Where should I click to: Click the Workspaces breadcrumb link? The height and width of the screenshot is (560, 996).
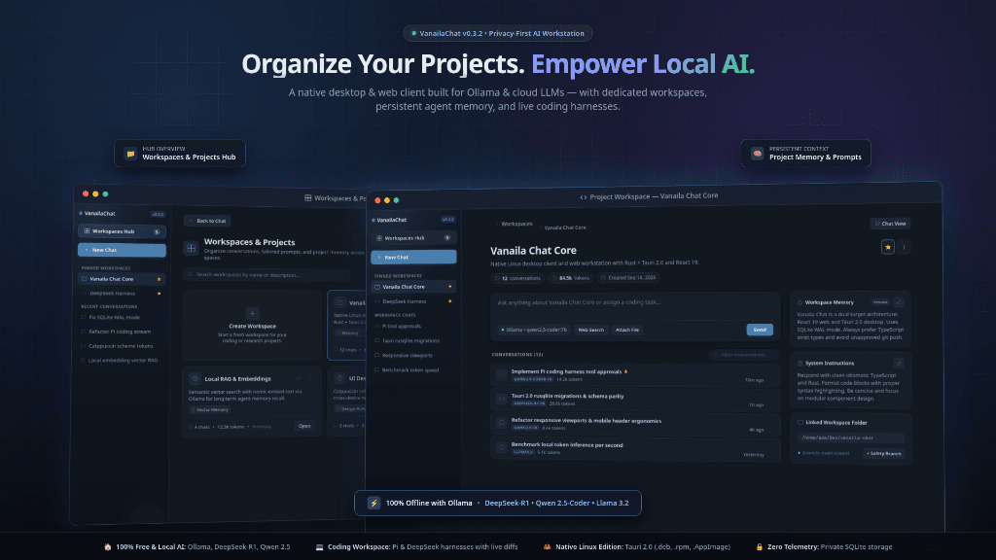(516, 225)
